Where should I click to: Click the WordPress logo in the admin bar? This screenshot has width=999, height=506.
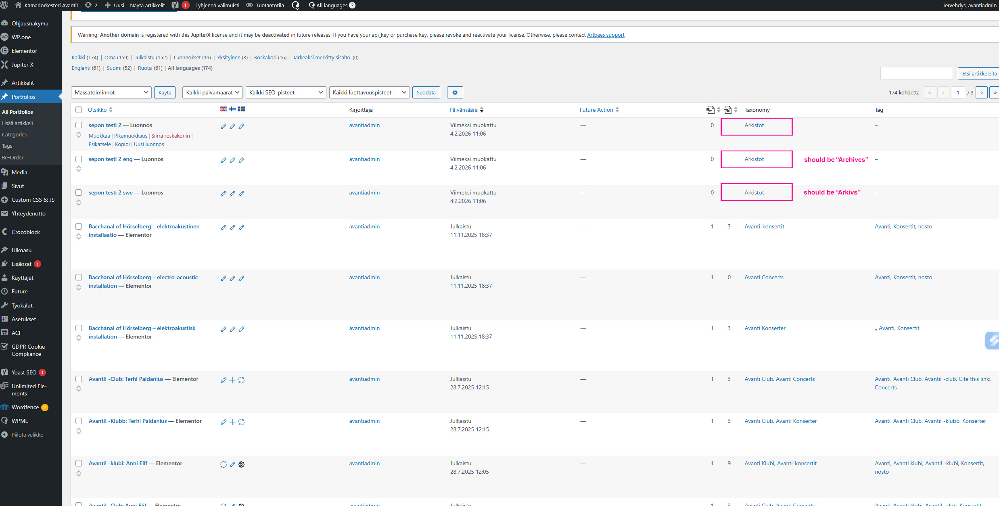(4, 5)
